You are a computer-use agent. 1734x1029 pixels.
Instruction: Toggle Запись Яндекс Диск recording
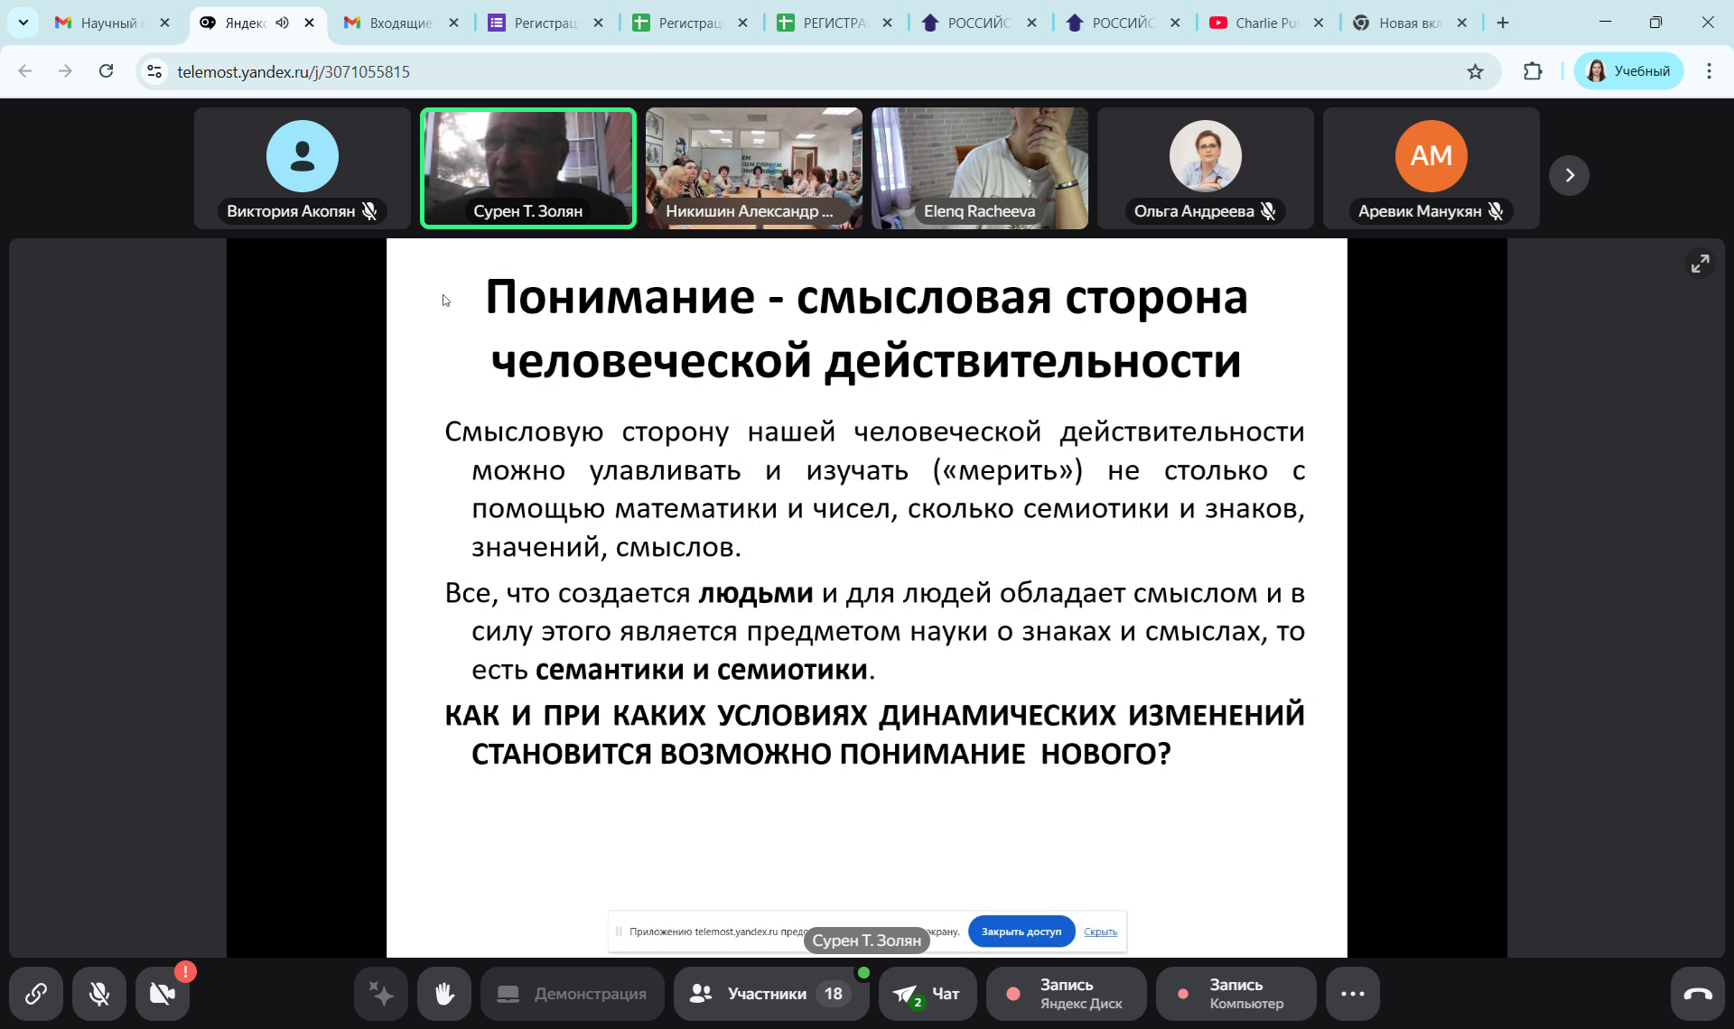pyautogui.click(x=1066, y=994)
